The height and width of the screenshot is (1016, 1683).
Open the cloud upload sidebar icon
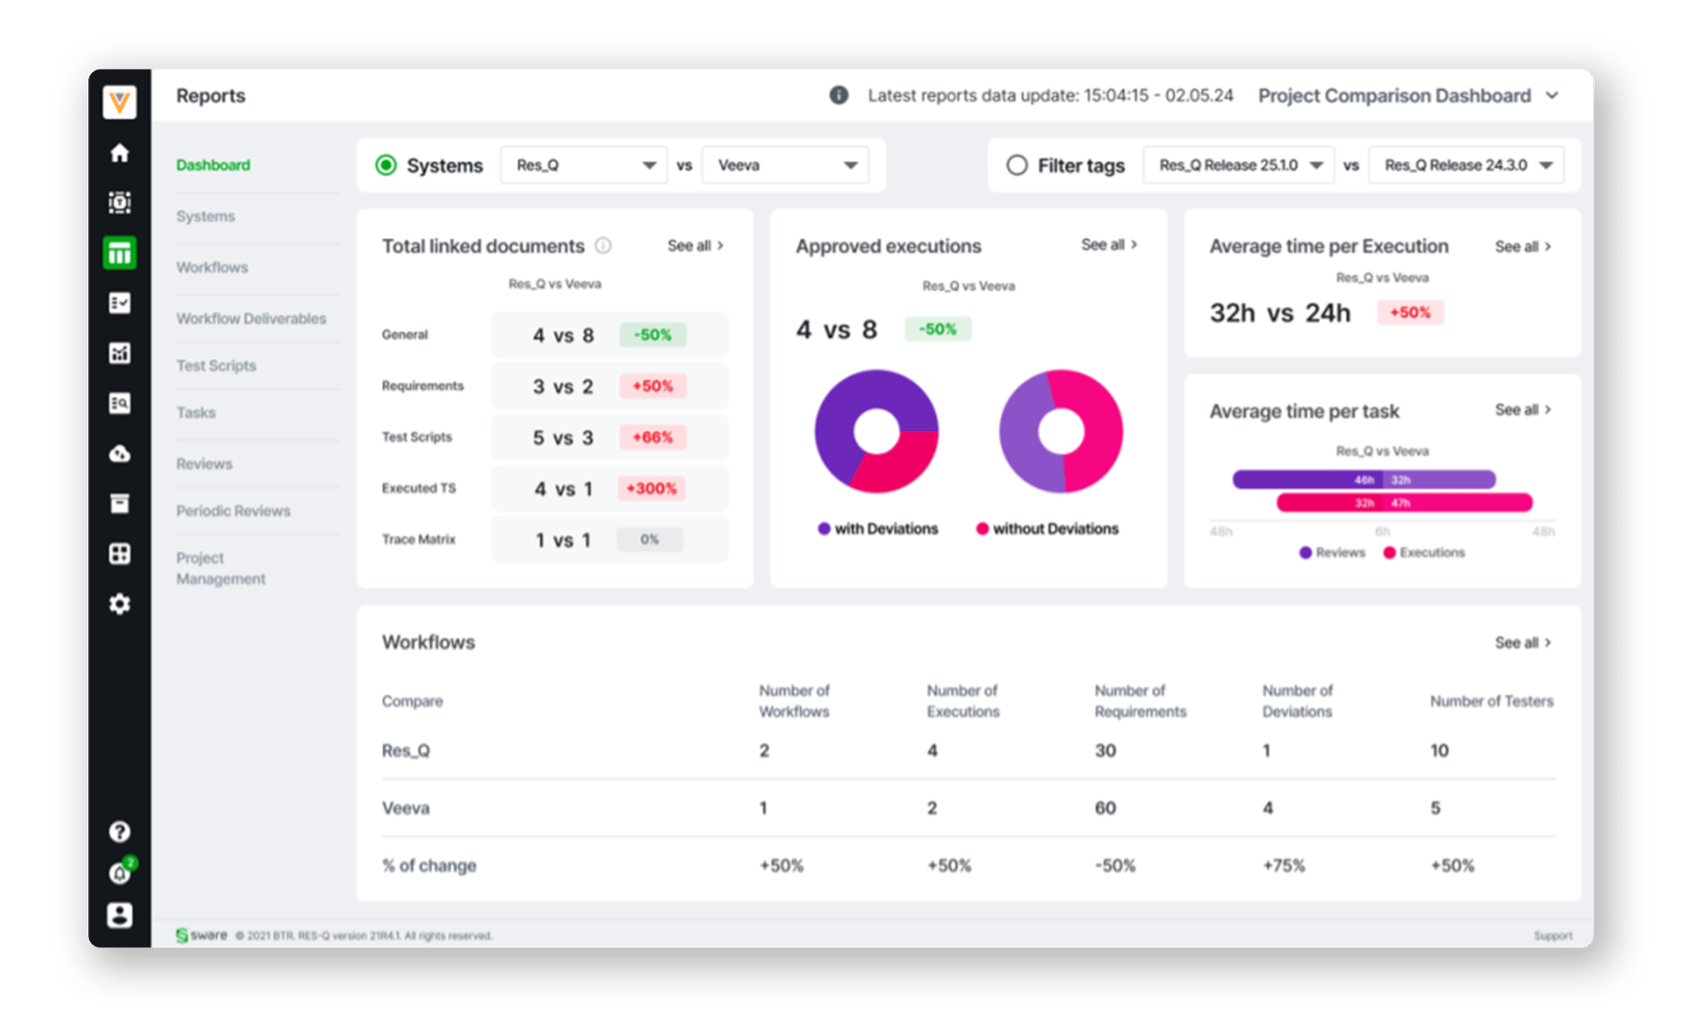[119, 454]
